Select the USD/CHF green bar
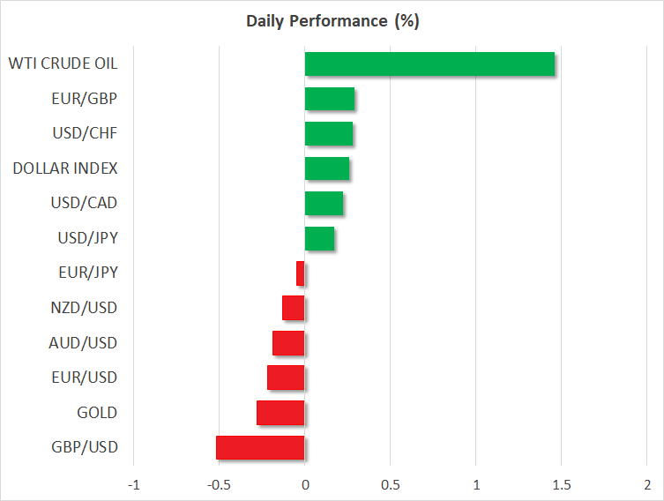This screenshot has width=664, height=501. click(329, 134)
